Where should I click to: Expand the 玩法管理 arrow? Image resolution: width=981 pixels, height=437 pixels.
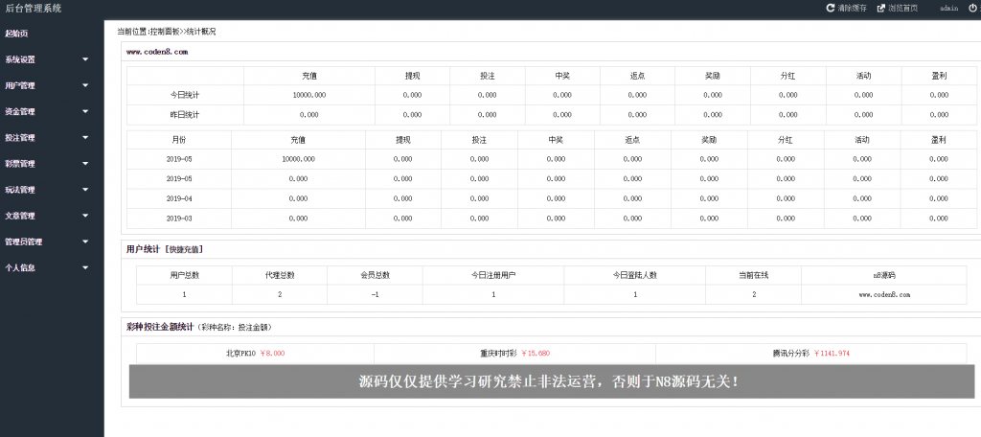[x=85, y=190]
